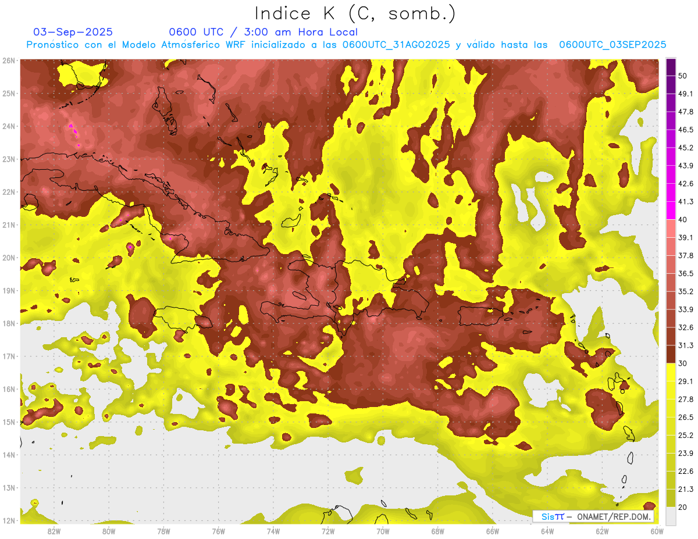Select colorbar label "23.9"
This screenshot has height=539, width=698.
(685, 454)
